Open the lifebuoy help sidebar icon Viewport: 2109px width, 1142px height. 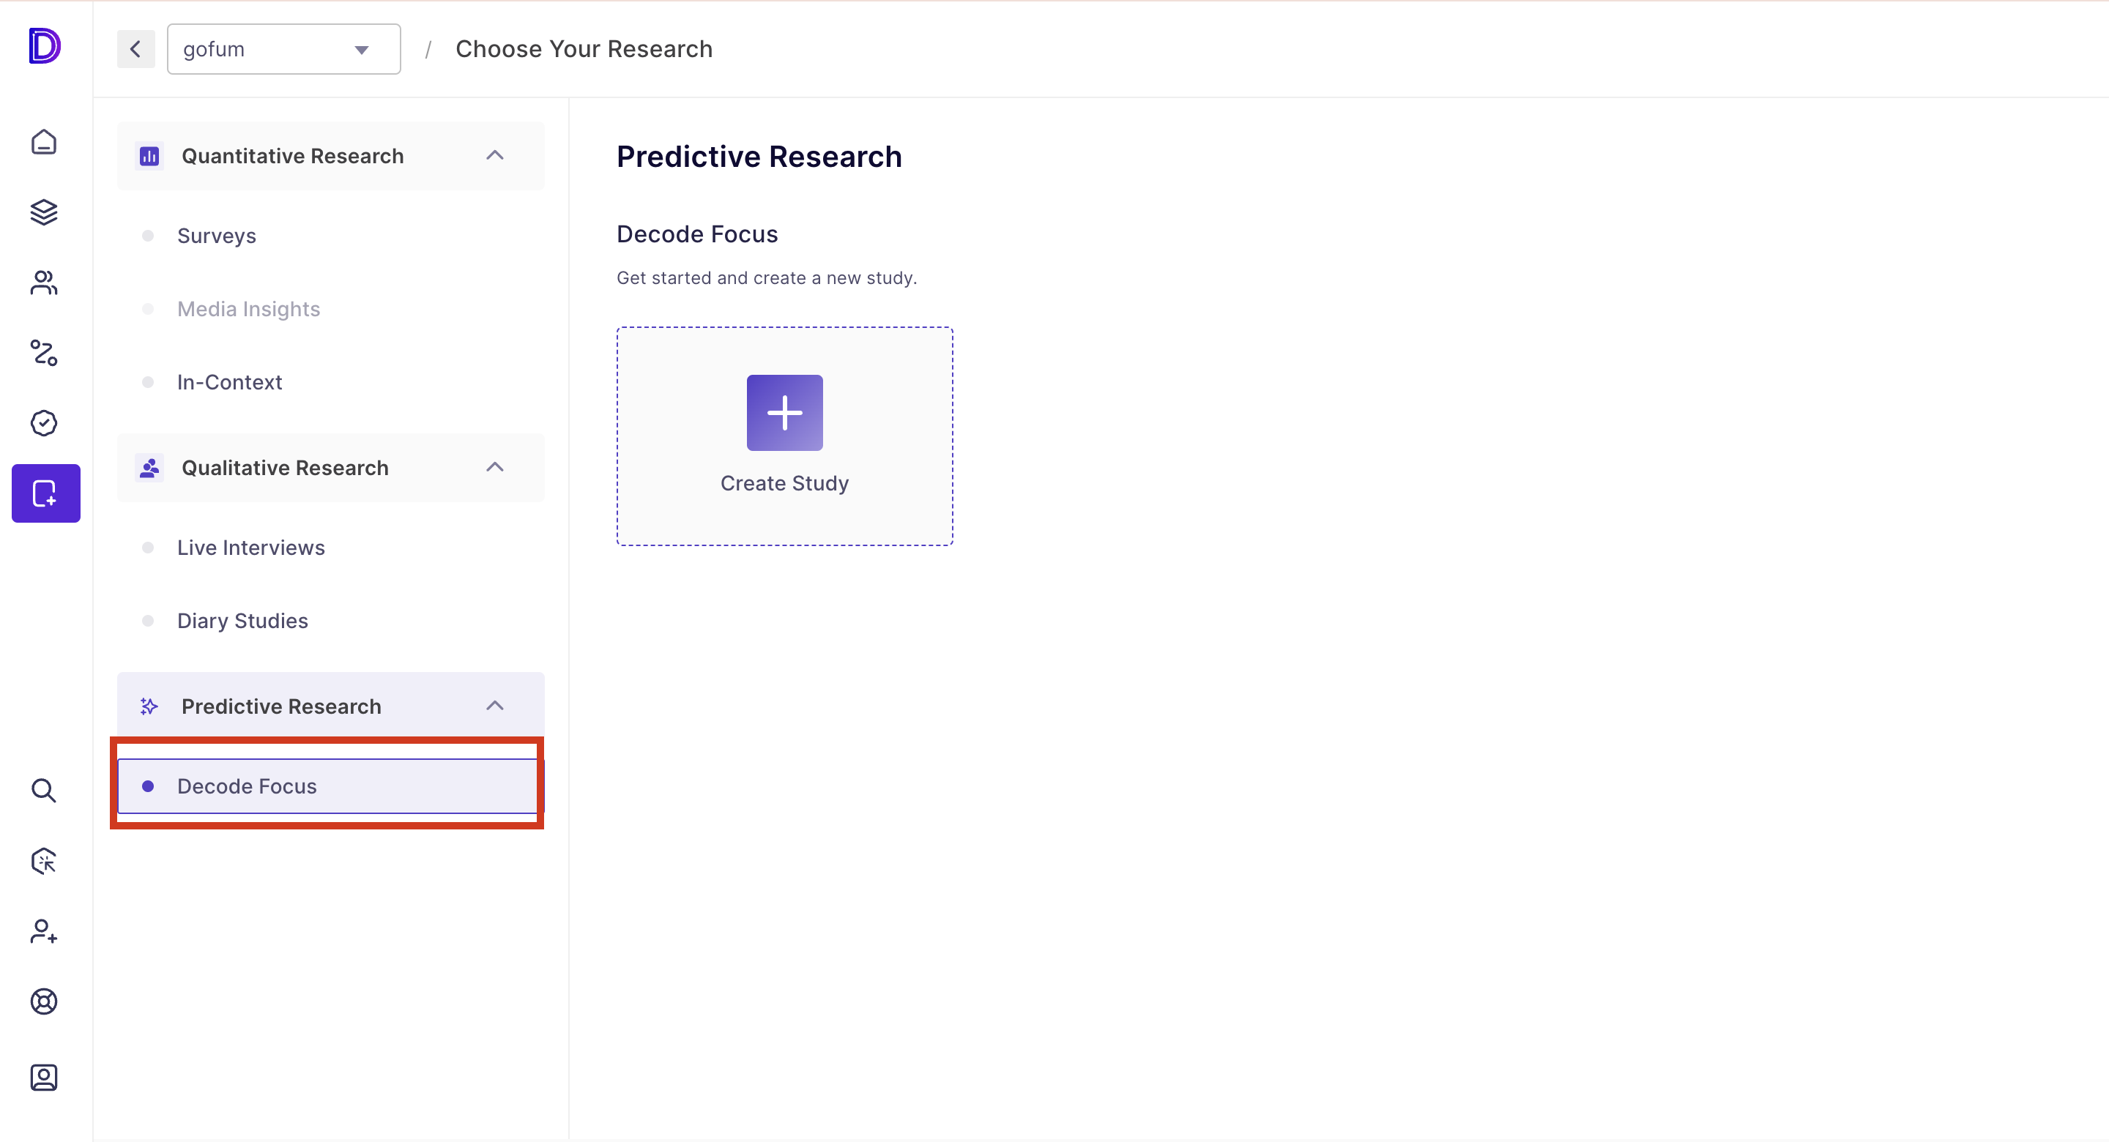[x=44, y=1001]
